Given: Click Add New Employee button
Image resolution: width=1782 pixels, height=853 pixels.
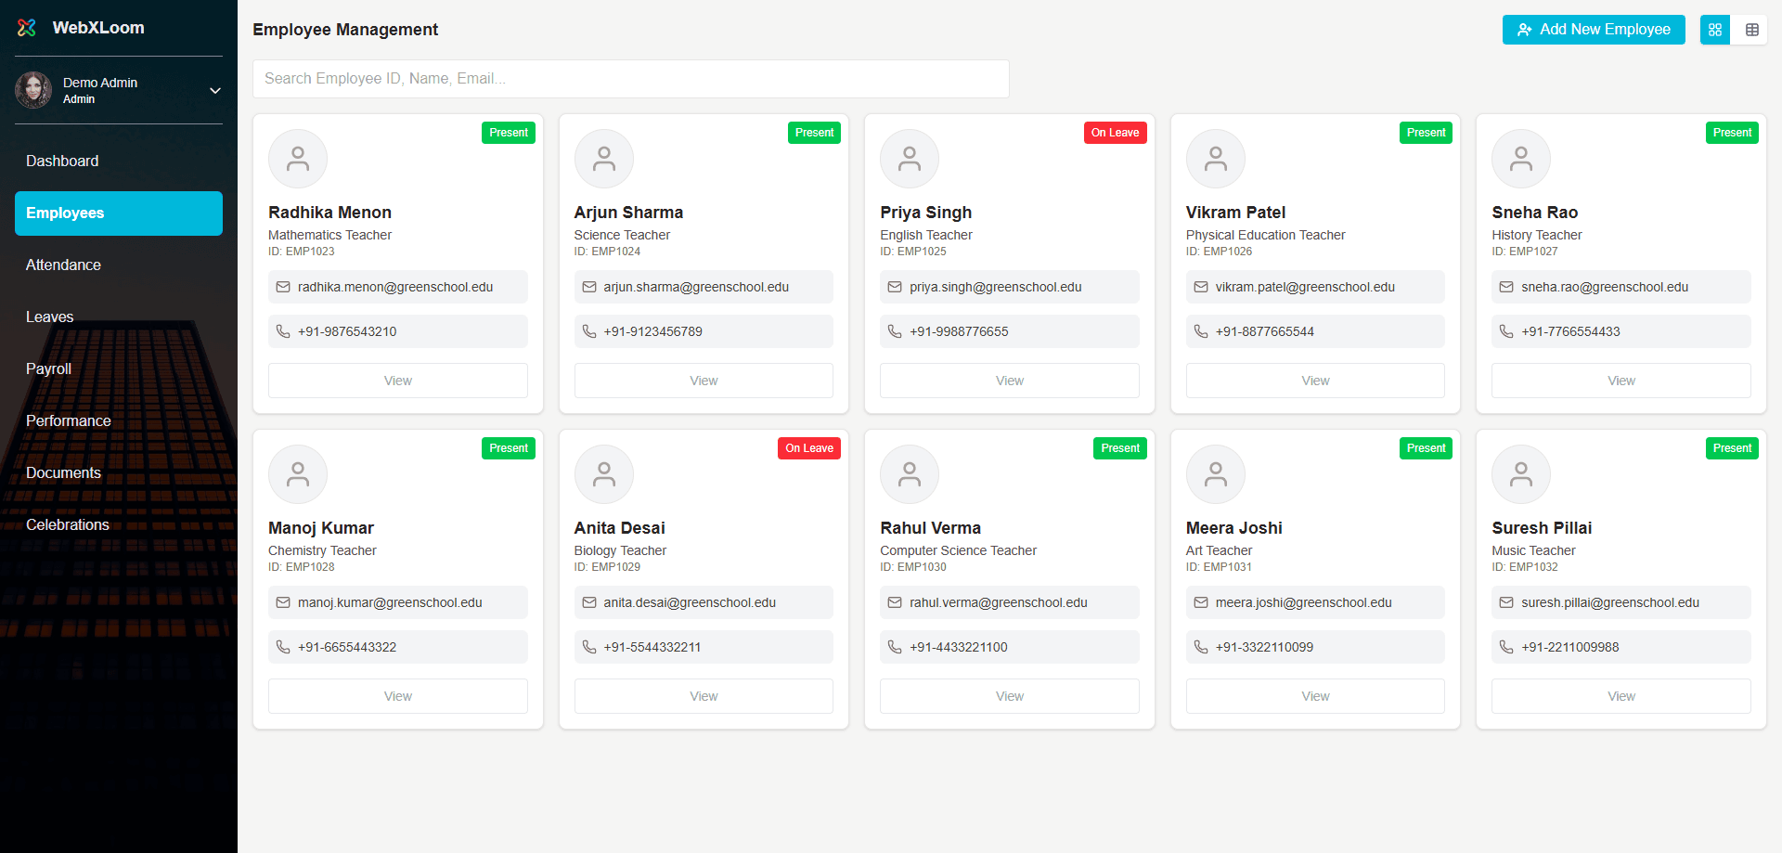Looking at the screenshot, I should pos(1593,30).
